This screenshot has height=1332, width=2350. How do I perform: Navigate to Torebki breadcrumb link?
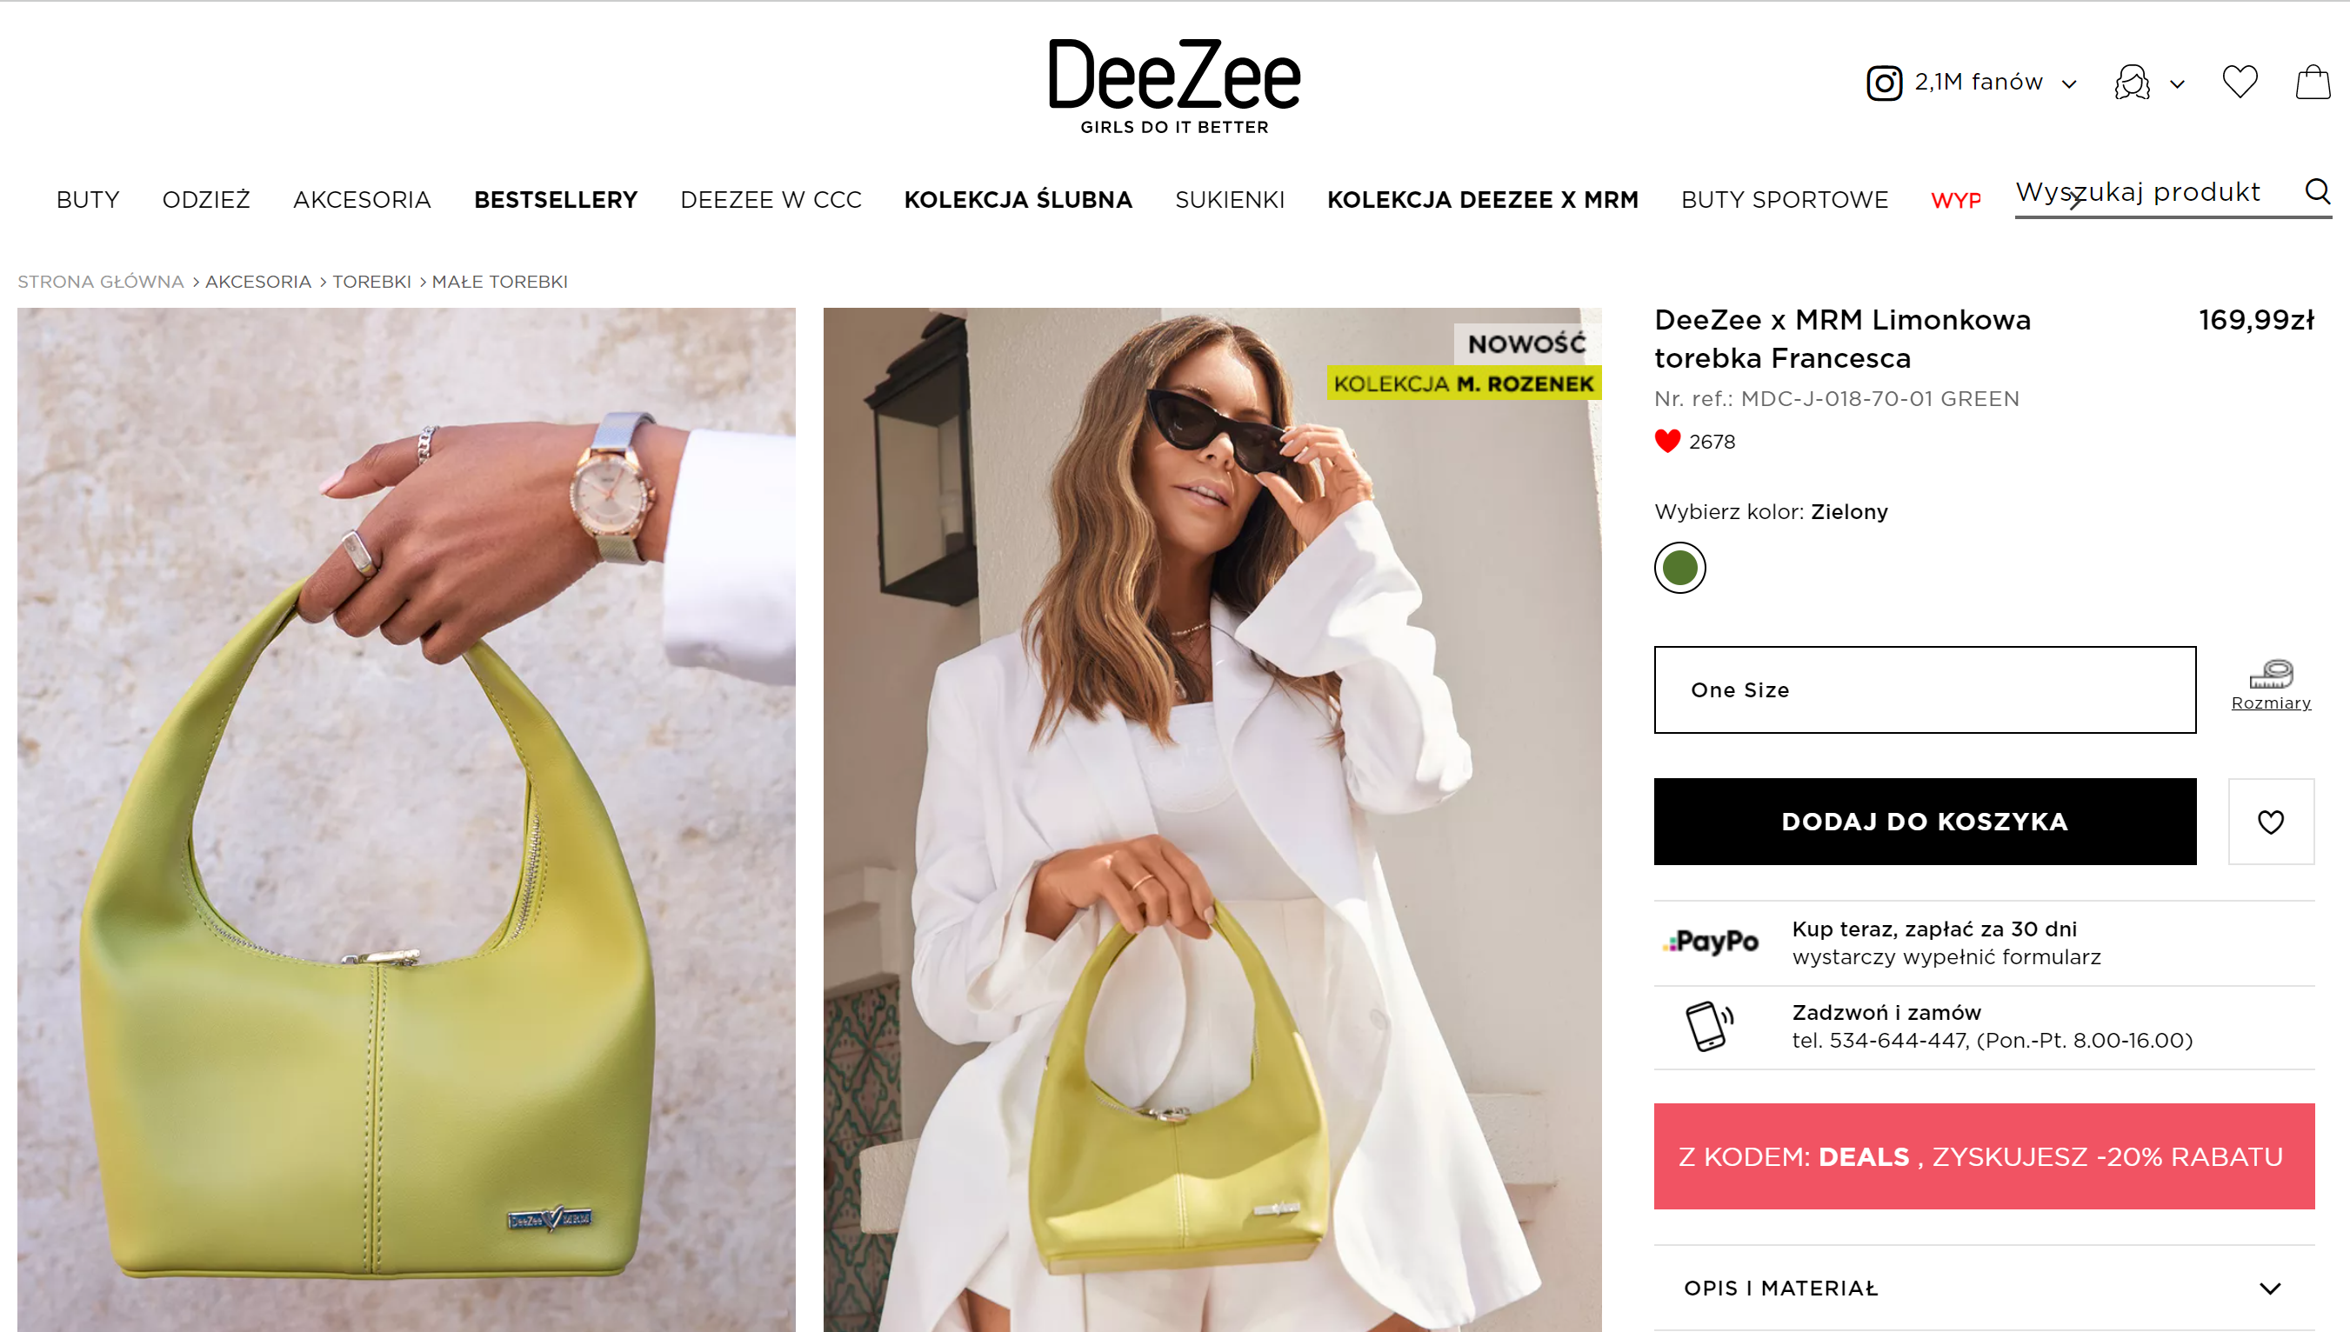[x=371, y=282]
